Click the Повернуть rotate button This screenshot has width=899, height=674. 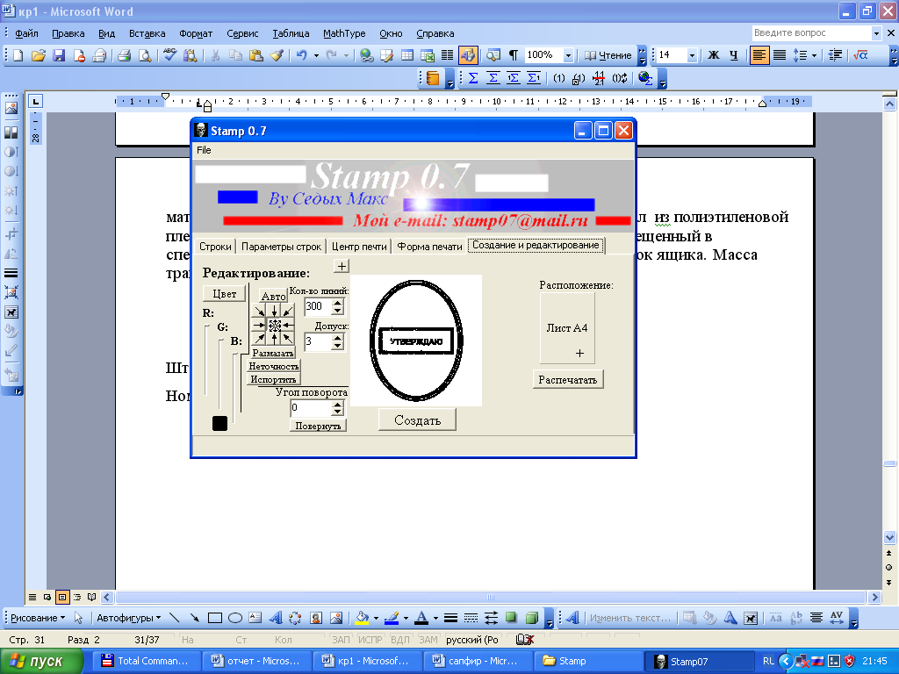pyautogui.click(x=318, y=426)
